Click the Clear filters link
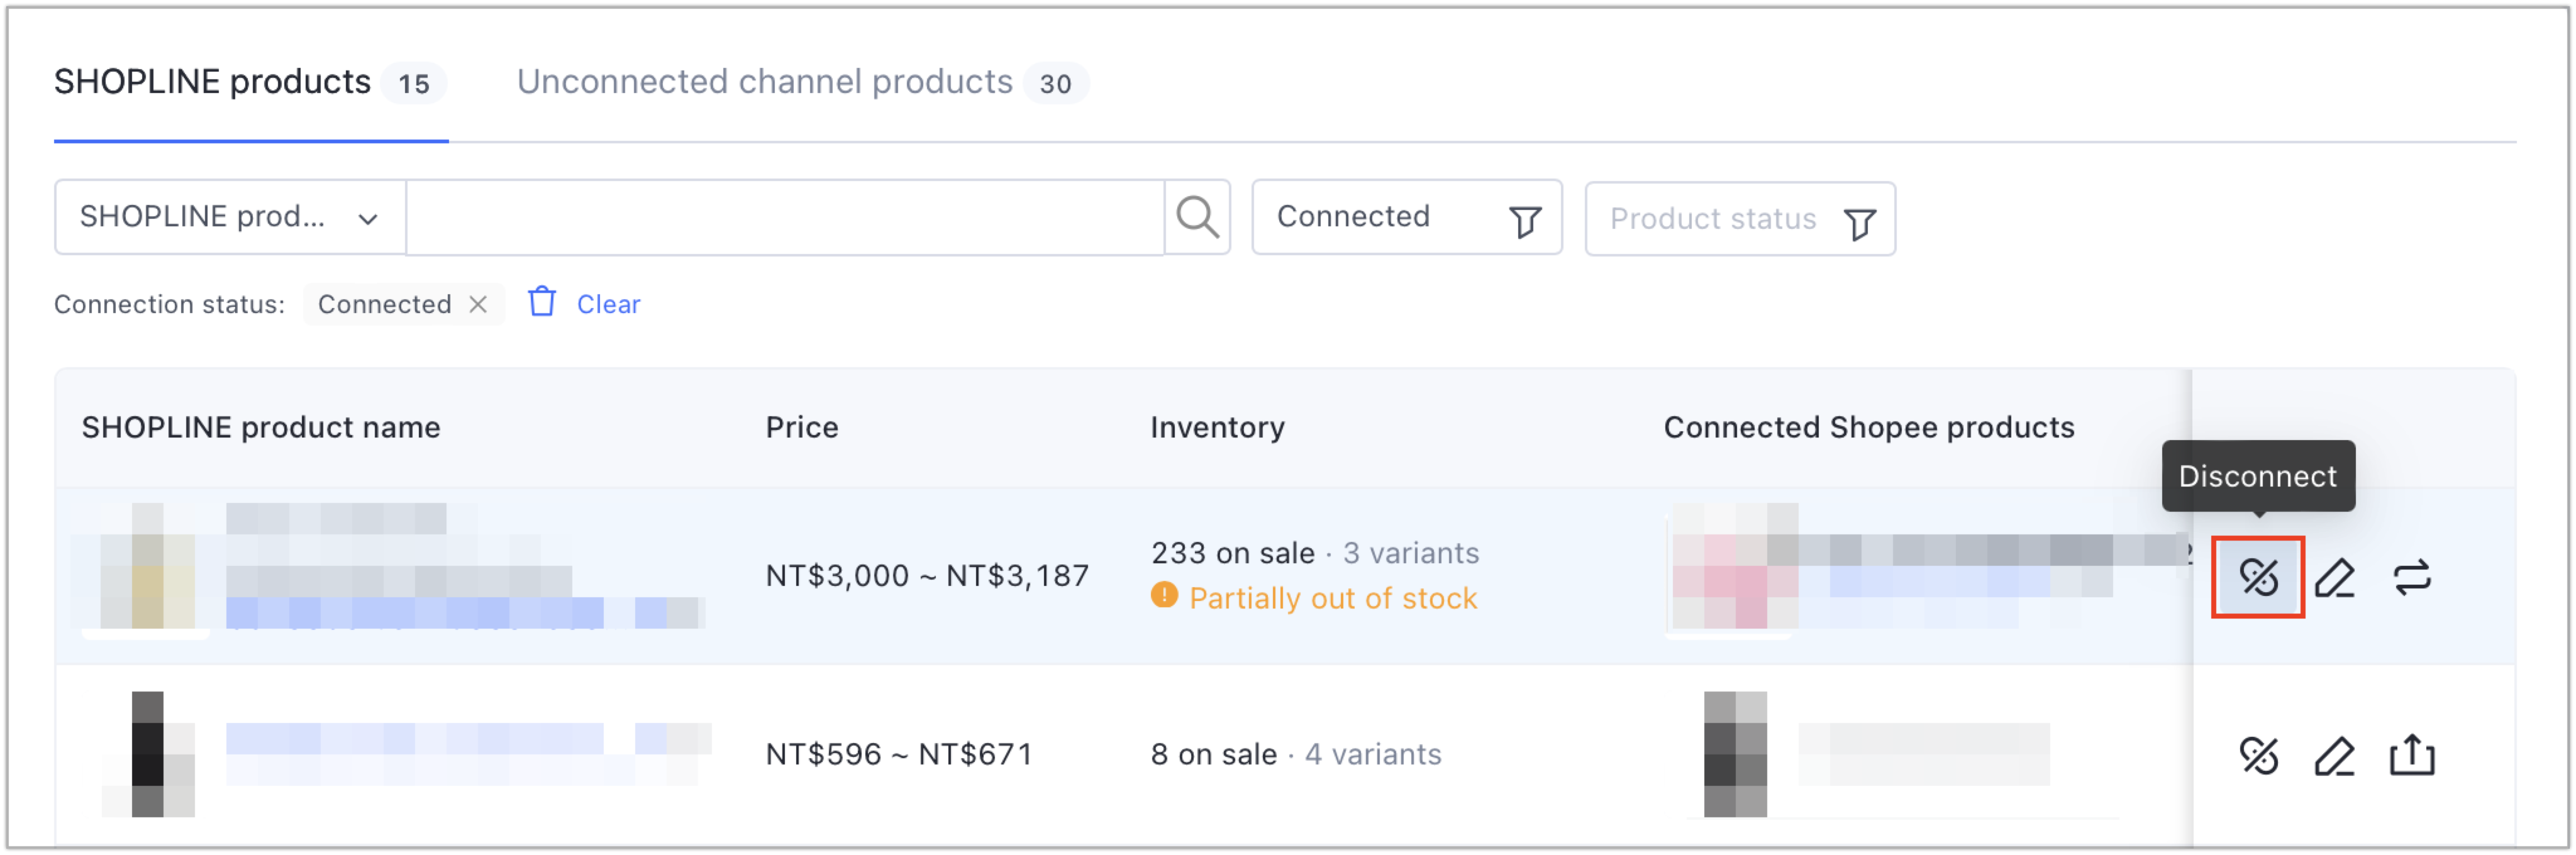Image resolution: width=2576 pixels, height=855 pixels. (608, 304)
